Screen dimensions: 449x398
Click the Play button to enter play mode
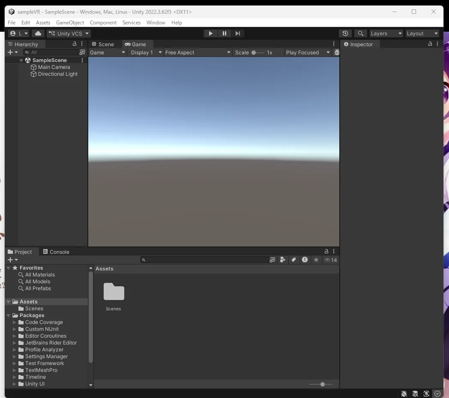210,33
